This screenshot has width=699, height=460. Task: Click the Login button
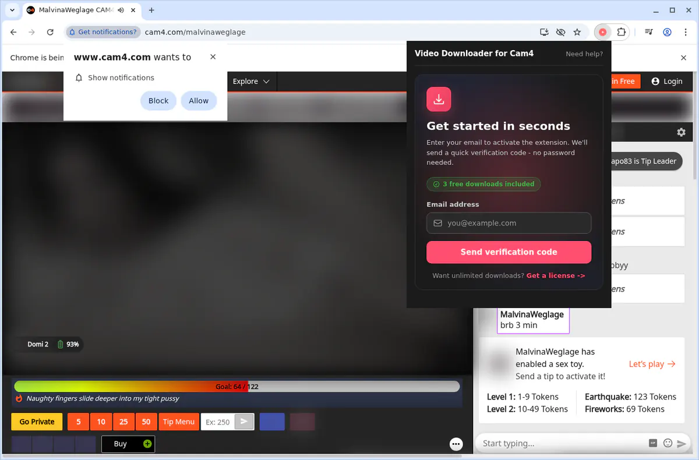667,82
